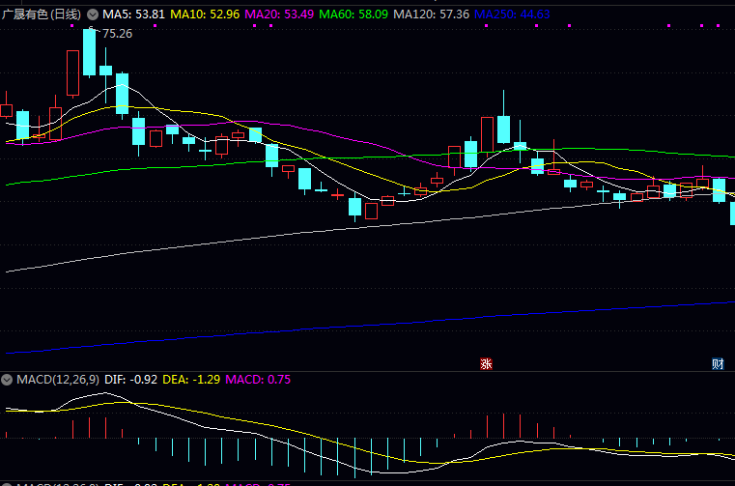Expand the MACD(12,26,9) indicator dropdown arrow
735x486 pixels.
(x=8, y=380)
